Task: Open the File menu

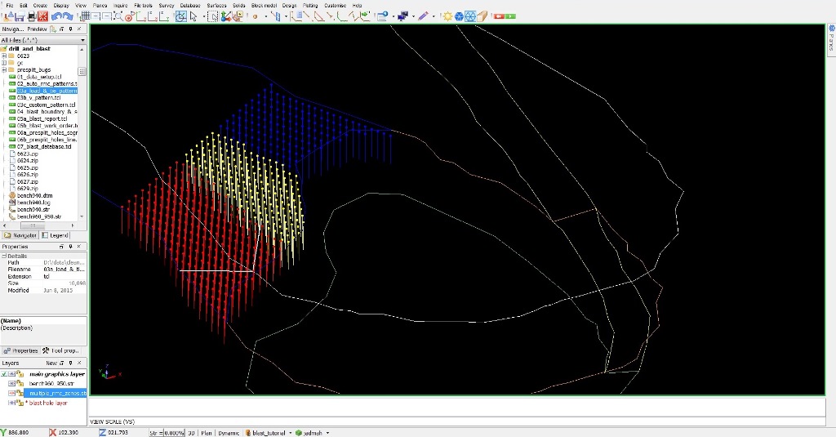Action: [10, 6]
